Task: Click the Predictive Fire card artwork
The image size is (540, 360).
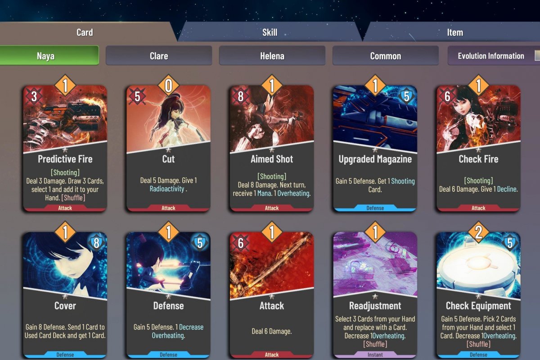Action: (65, 118)
